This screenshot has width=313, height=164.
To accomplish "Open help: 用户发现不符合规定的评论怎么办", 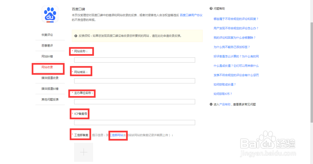I will coord(236,28).
